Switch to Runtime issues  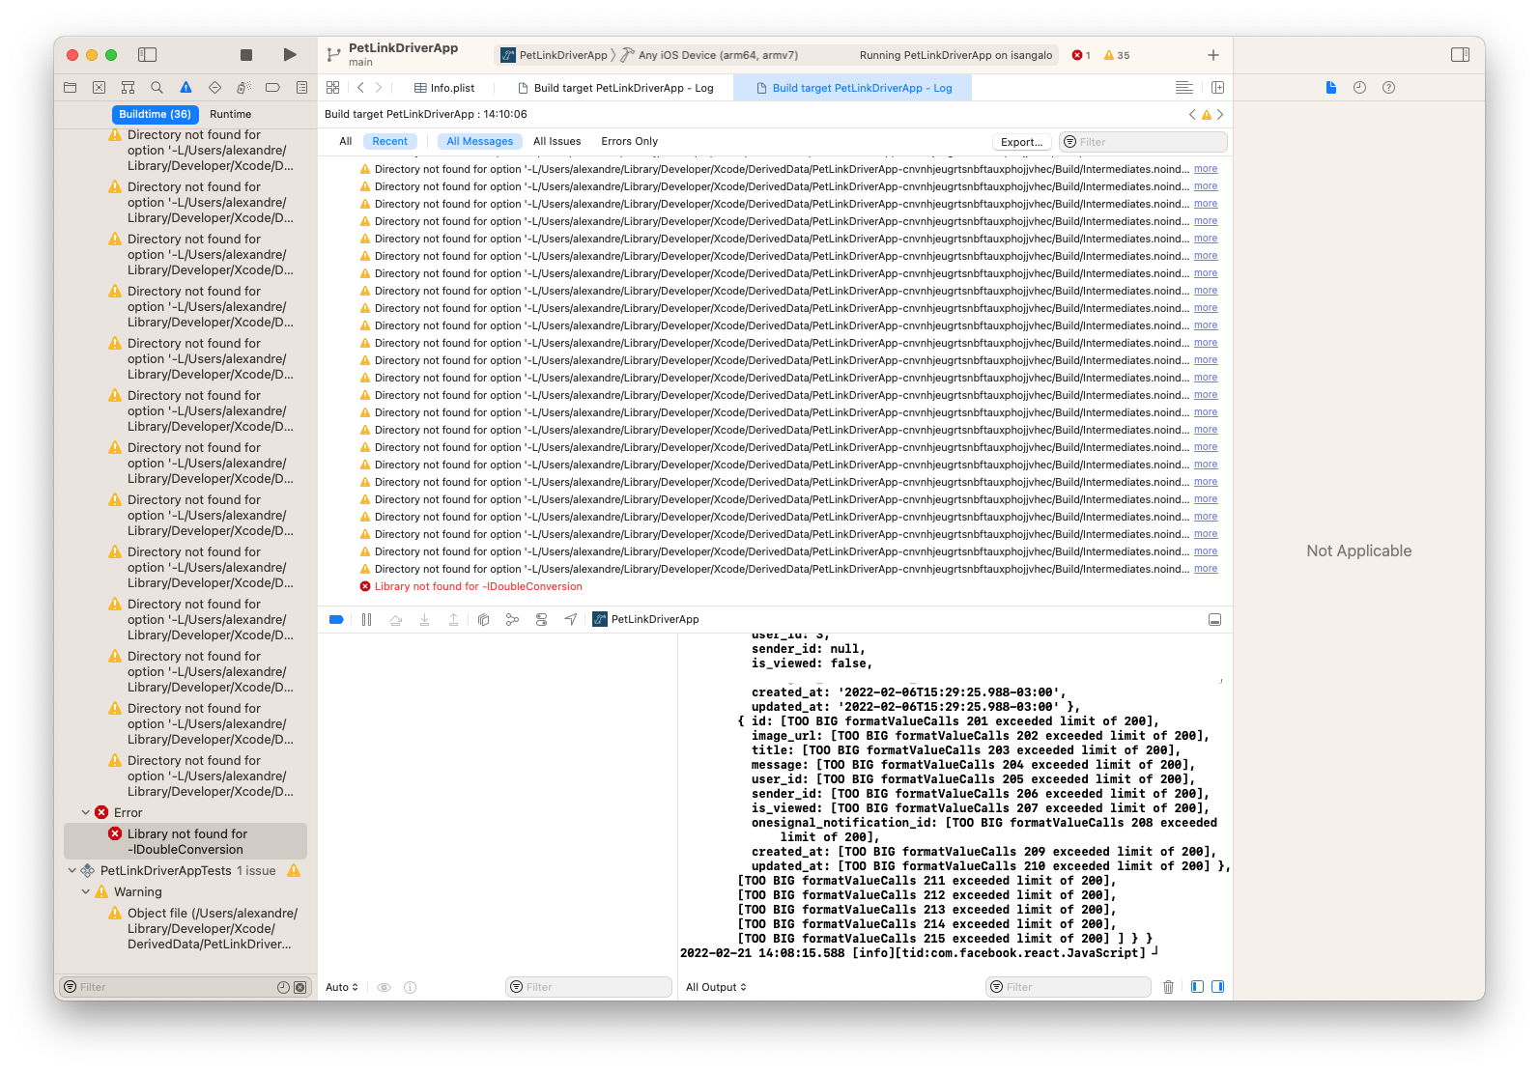coord(230,114)
